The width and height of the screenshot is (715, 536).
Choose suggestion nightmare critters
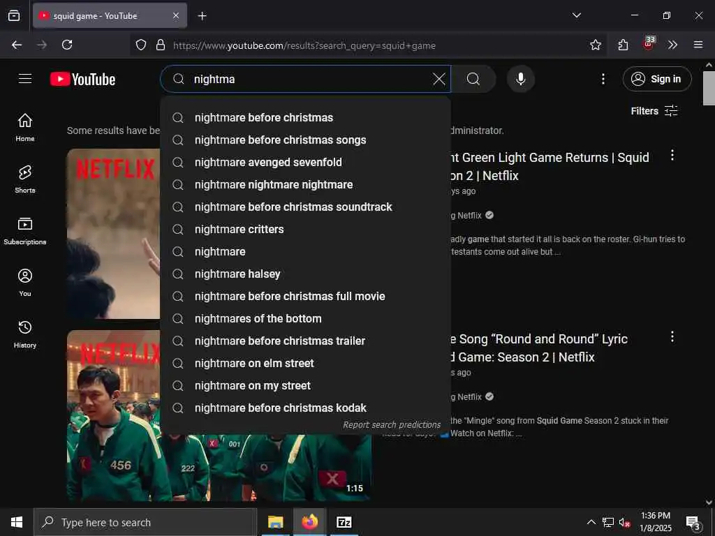[306, 229]
